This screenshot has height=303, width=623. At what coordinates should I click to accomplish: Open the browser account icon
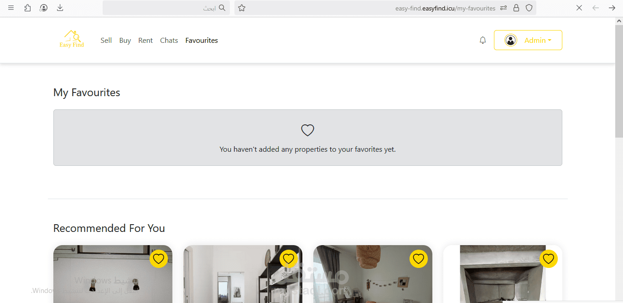(x=43, y=8)
